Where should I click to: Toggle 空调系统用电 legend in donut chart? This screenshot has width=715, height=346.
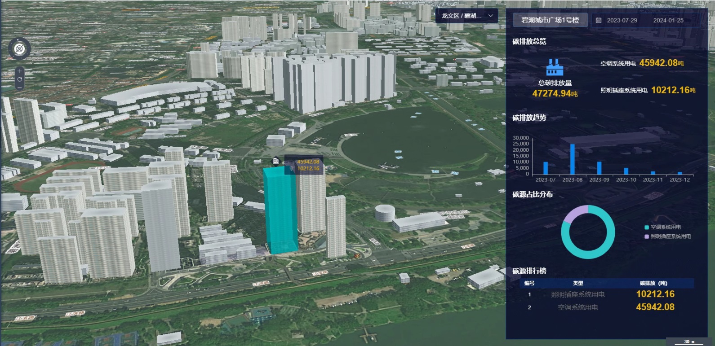663,227
